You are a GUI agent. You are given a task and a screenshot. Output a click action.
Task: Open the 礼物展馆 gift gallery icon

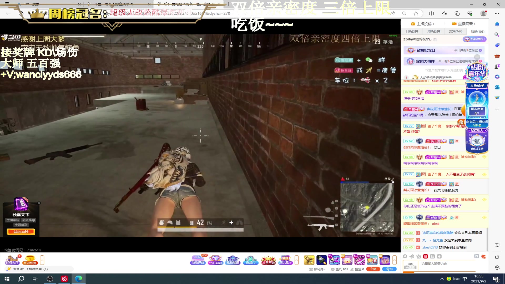coord(233,260)
